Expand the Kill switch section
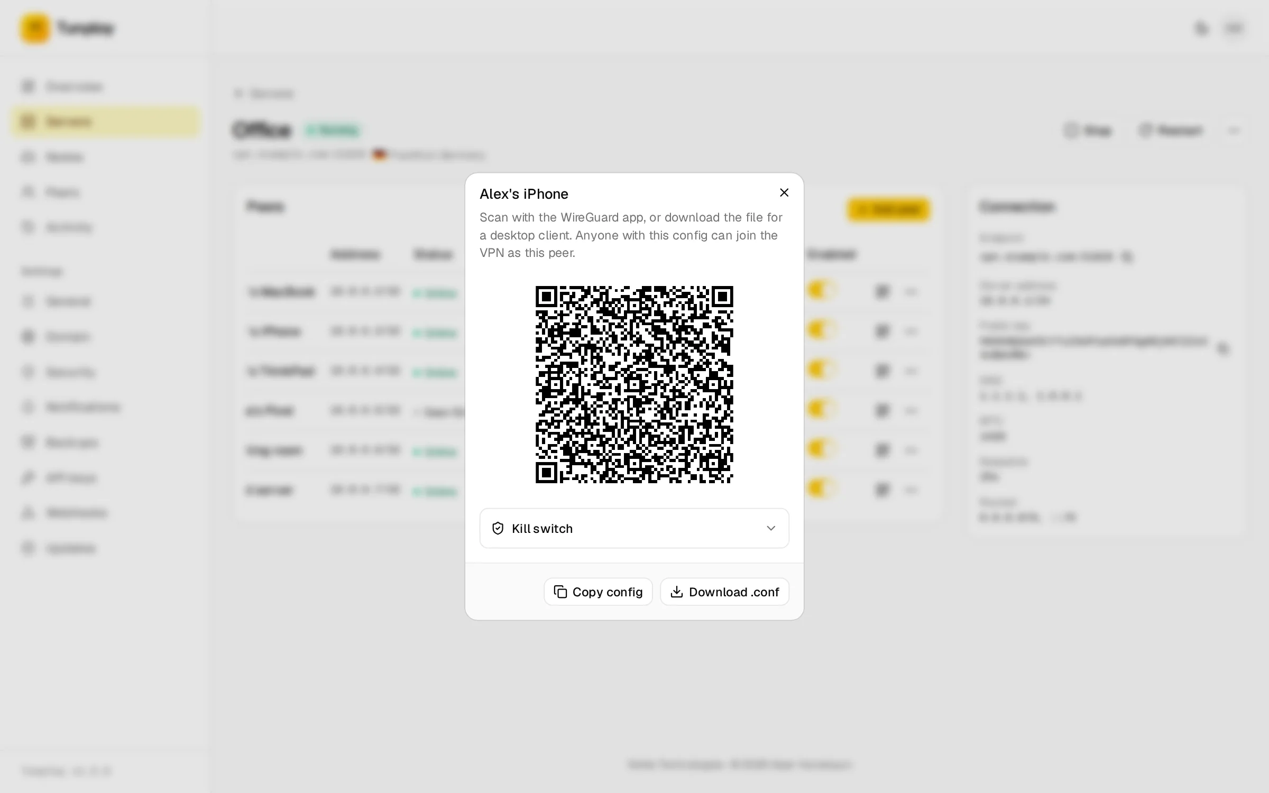The height and width of the screenshot is (793, 1269). click(634, 528)
